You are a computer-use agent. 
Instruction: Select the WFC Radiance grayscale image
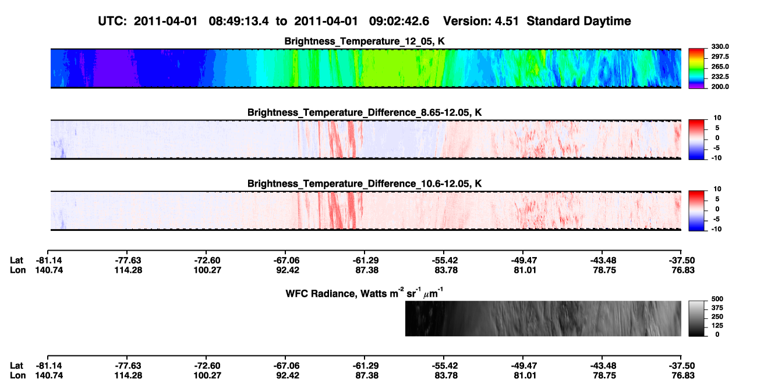pyautogui.click(x=543, y=318)
